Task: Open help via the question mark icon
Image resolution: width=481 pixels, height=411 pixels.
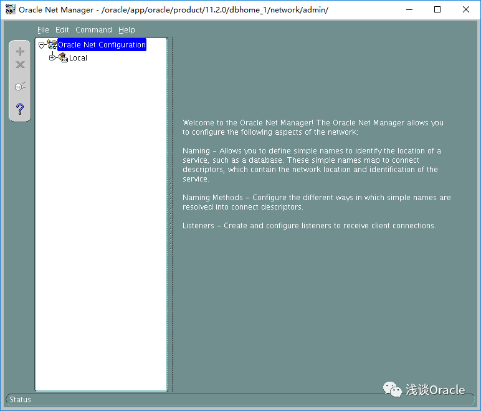Action: (x=20, y=109)
